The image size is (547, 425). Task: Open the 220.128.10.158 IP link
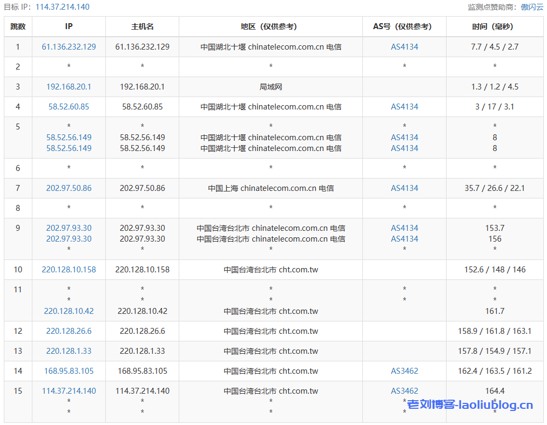pos(69,270)
